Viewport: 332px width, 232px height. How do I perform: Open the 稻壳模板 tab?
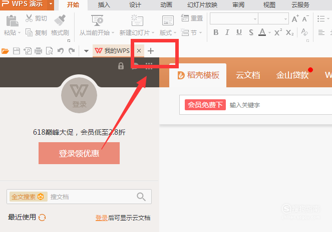[x=198, y=75]
